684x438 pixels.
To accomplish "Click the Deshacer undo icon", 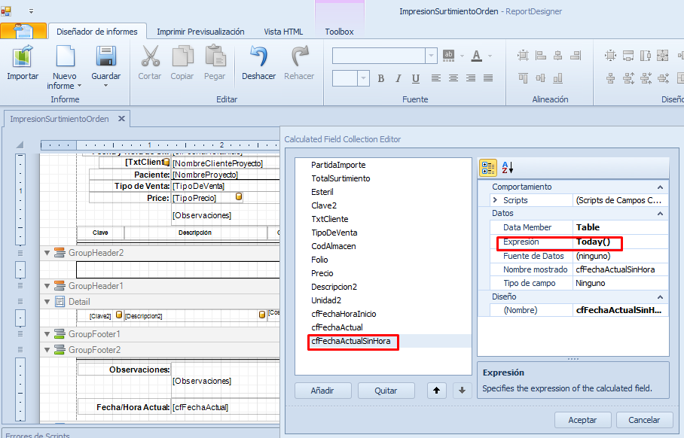I will point(258,57).
